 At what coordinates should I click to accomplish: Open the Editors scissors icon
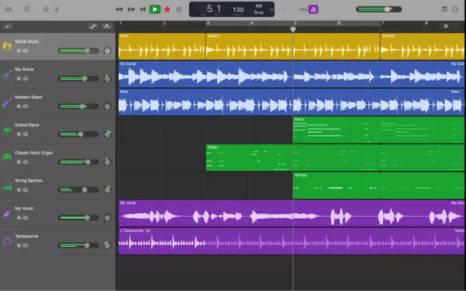(56, 9)
